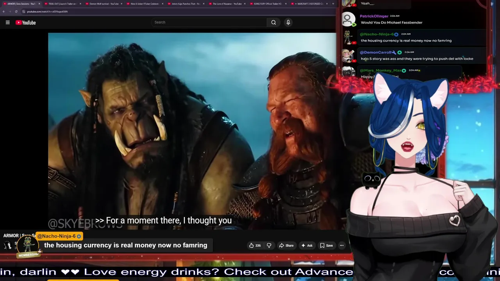Close the Jotaro Kujo Punches tab
This screenshot has width=500, height=281.
[204, 4]
